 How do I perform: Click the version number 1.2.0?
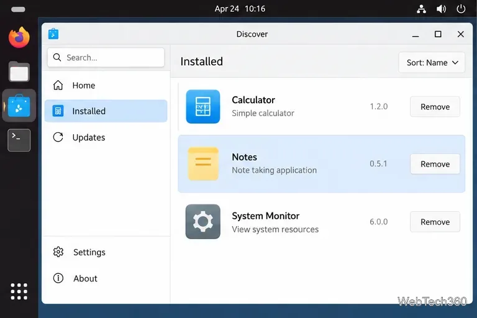(379, 106)
